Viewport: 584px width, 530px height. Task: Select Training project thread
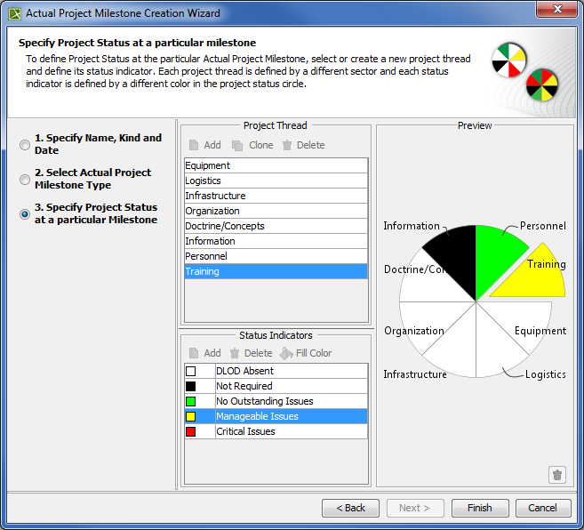pyautogui.click(x=276, y=271)
